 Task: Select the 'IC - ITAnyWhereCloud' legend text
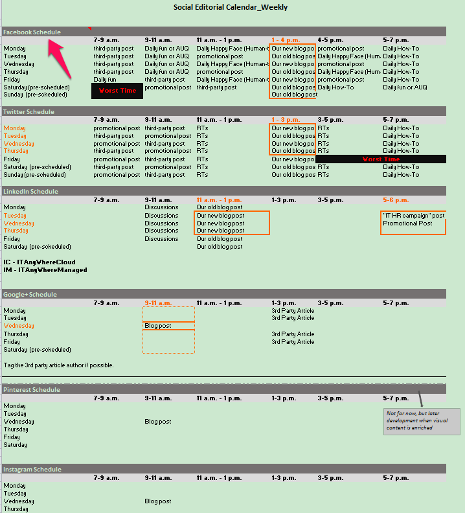40,262
